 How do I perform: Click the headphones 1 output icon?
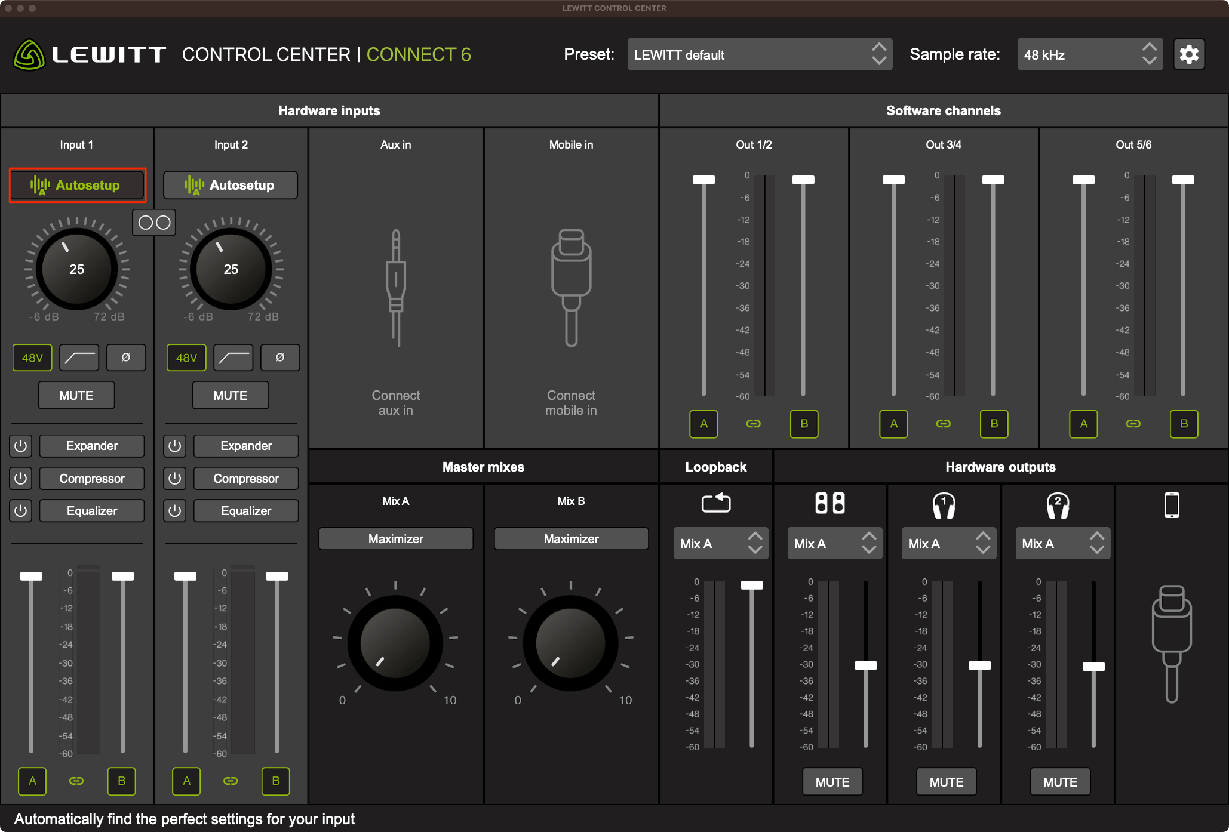point(944,506)
